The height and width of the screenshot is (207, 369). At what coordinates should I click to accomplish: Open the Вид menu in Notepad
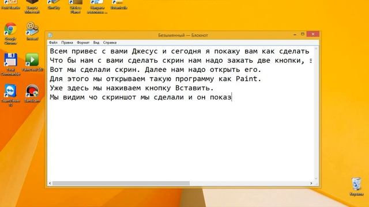[96, 43]
